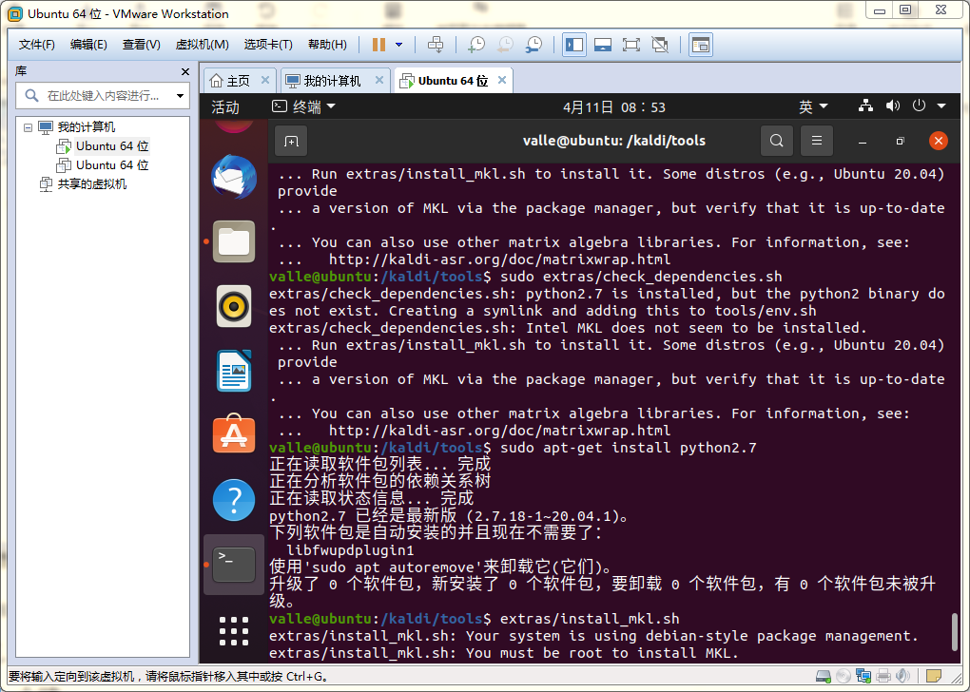
Task: Select 共享的虚拟机 in the library
Action: pyautogui.click(x=91, y=184)
